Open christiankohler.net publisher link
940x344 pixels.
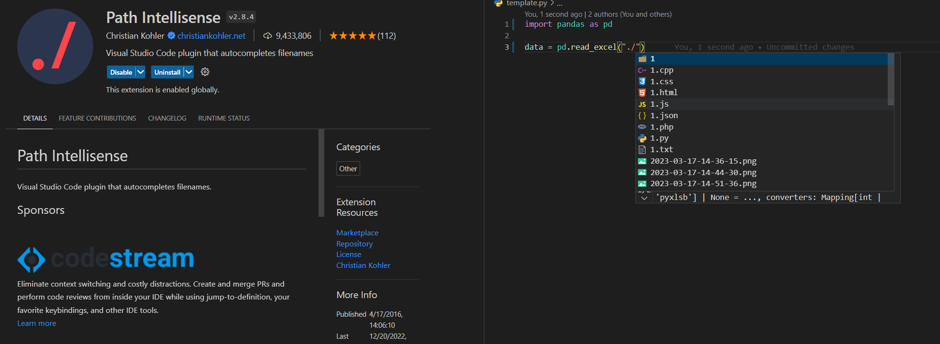click(x=211, y=36)
